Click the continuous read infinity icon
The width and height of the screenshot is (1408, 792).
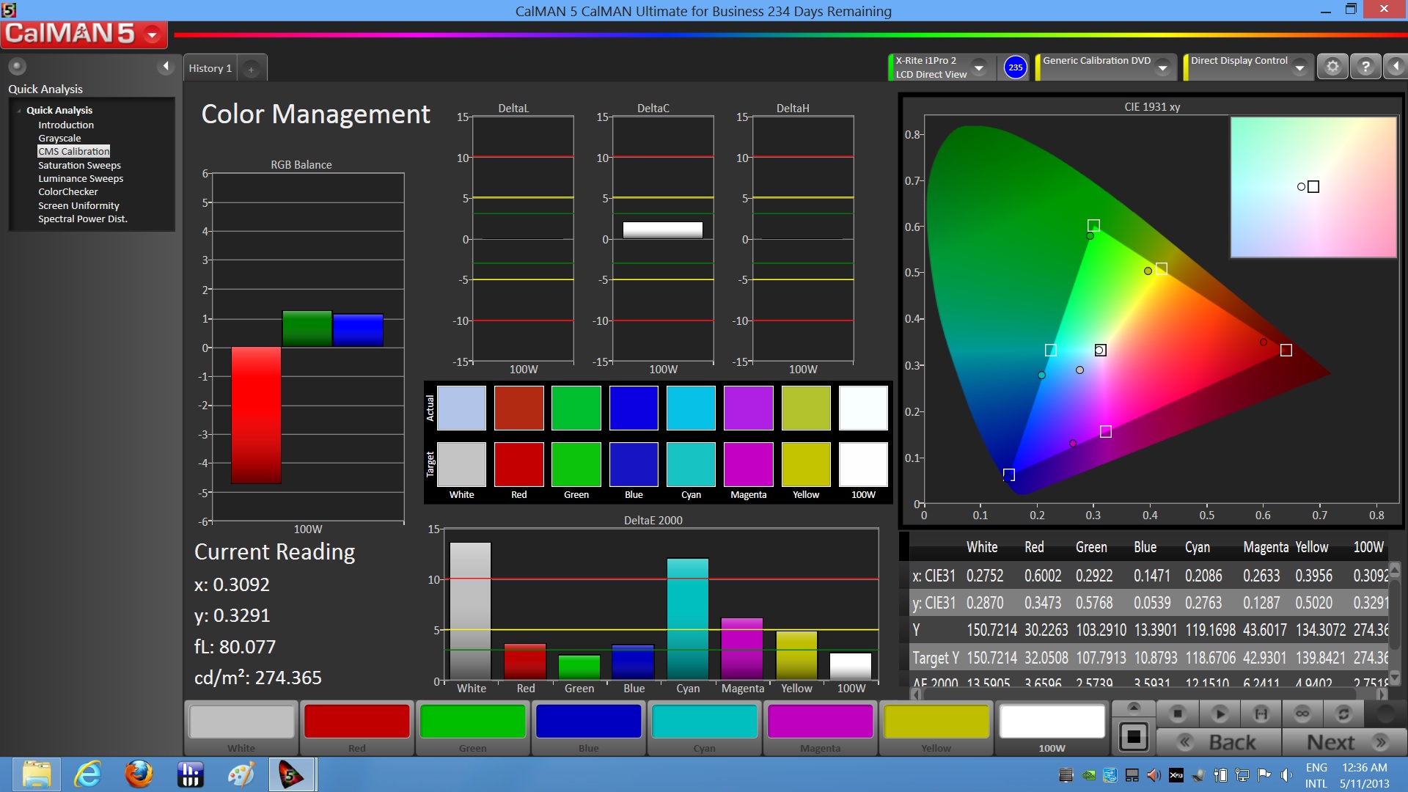tap(1302, 713)
